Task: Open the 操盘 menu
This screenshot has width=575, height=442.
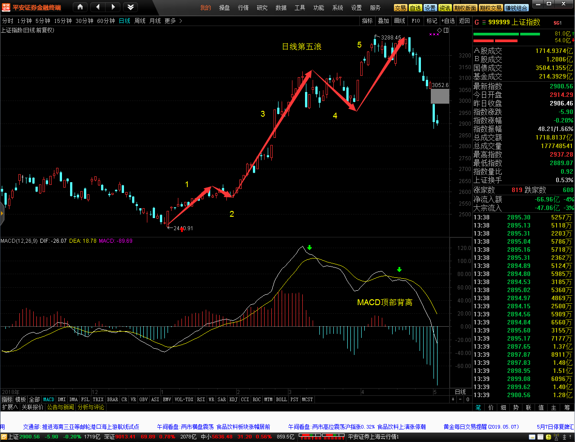Action: click(x=224, y=8)
